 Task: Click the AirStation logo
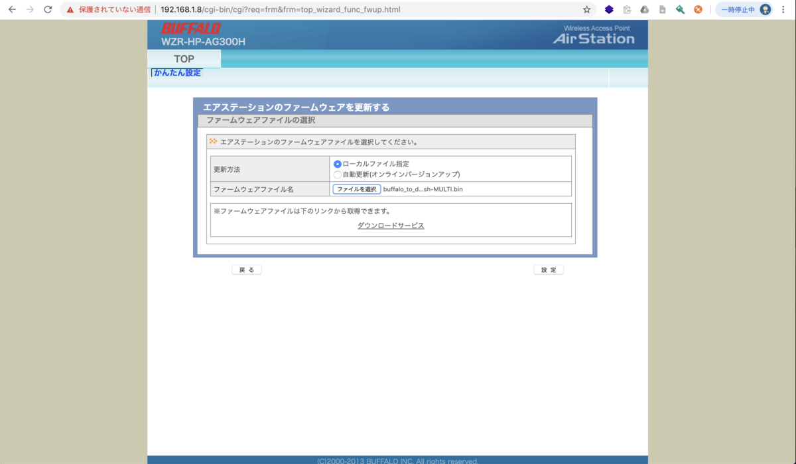tap(593, 39)
